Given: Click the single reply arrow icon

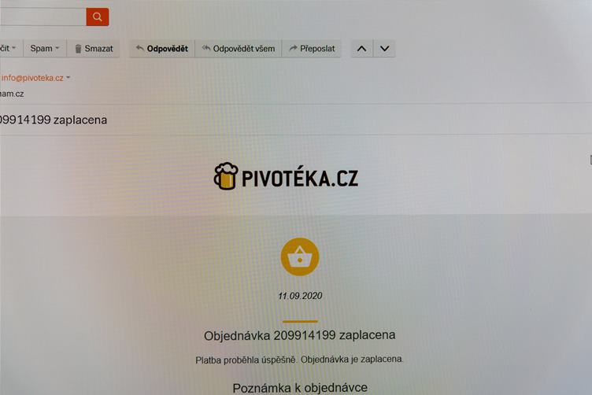Looking at the screenshot, I should tap(139, 48).
